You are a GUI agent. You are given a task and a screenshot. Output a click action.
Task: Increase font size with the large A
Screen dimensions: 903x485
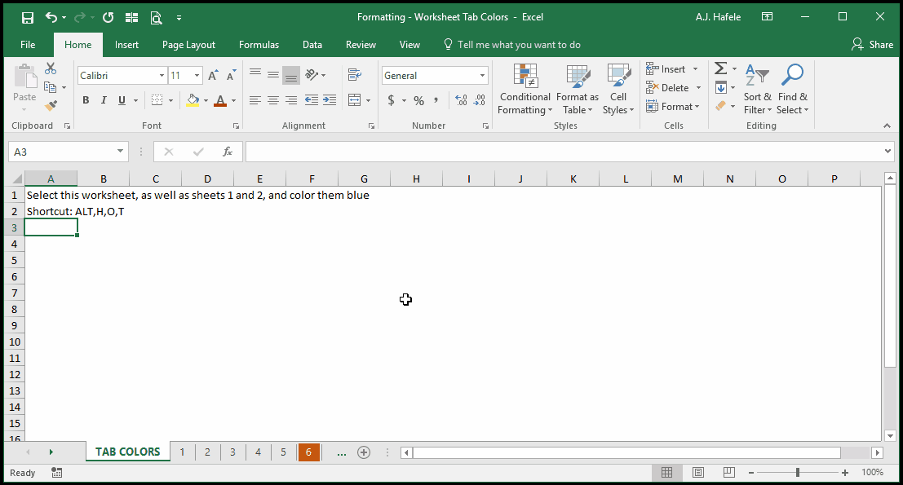click(x=213, y=75)
